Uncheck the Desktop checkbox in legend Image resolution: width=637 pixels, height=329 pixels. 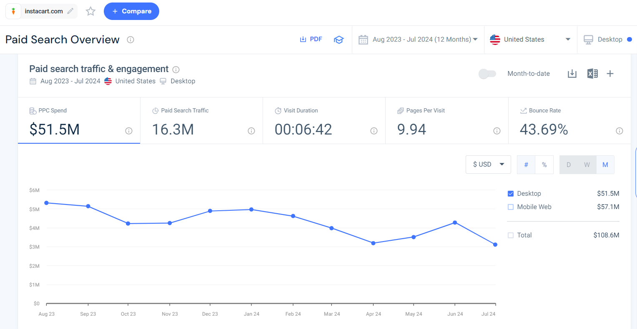point(511,194)
